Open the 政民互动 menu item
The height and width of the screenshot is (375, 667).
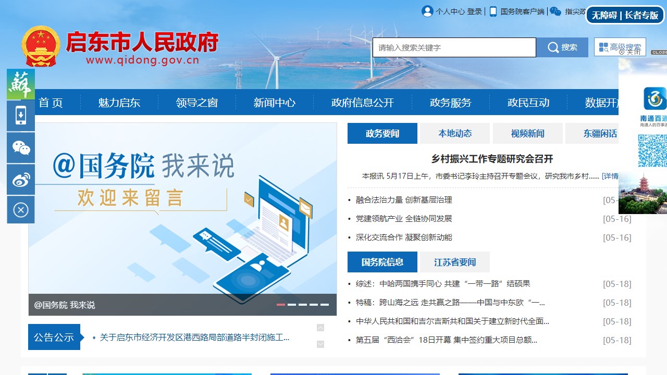[x=528, y=103]
